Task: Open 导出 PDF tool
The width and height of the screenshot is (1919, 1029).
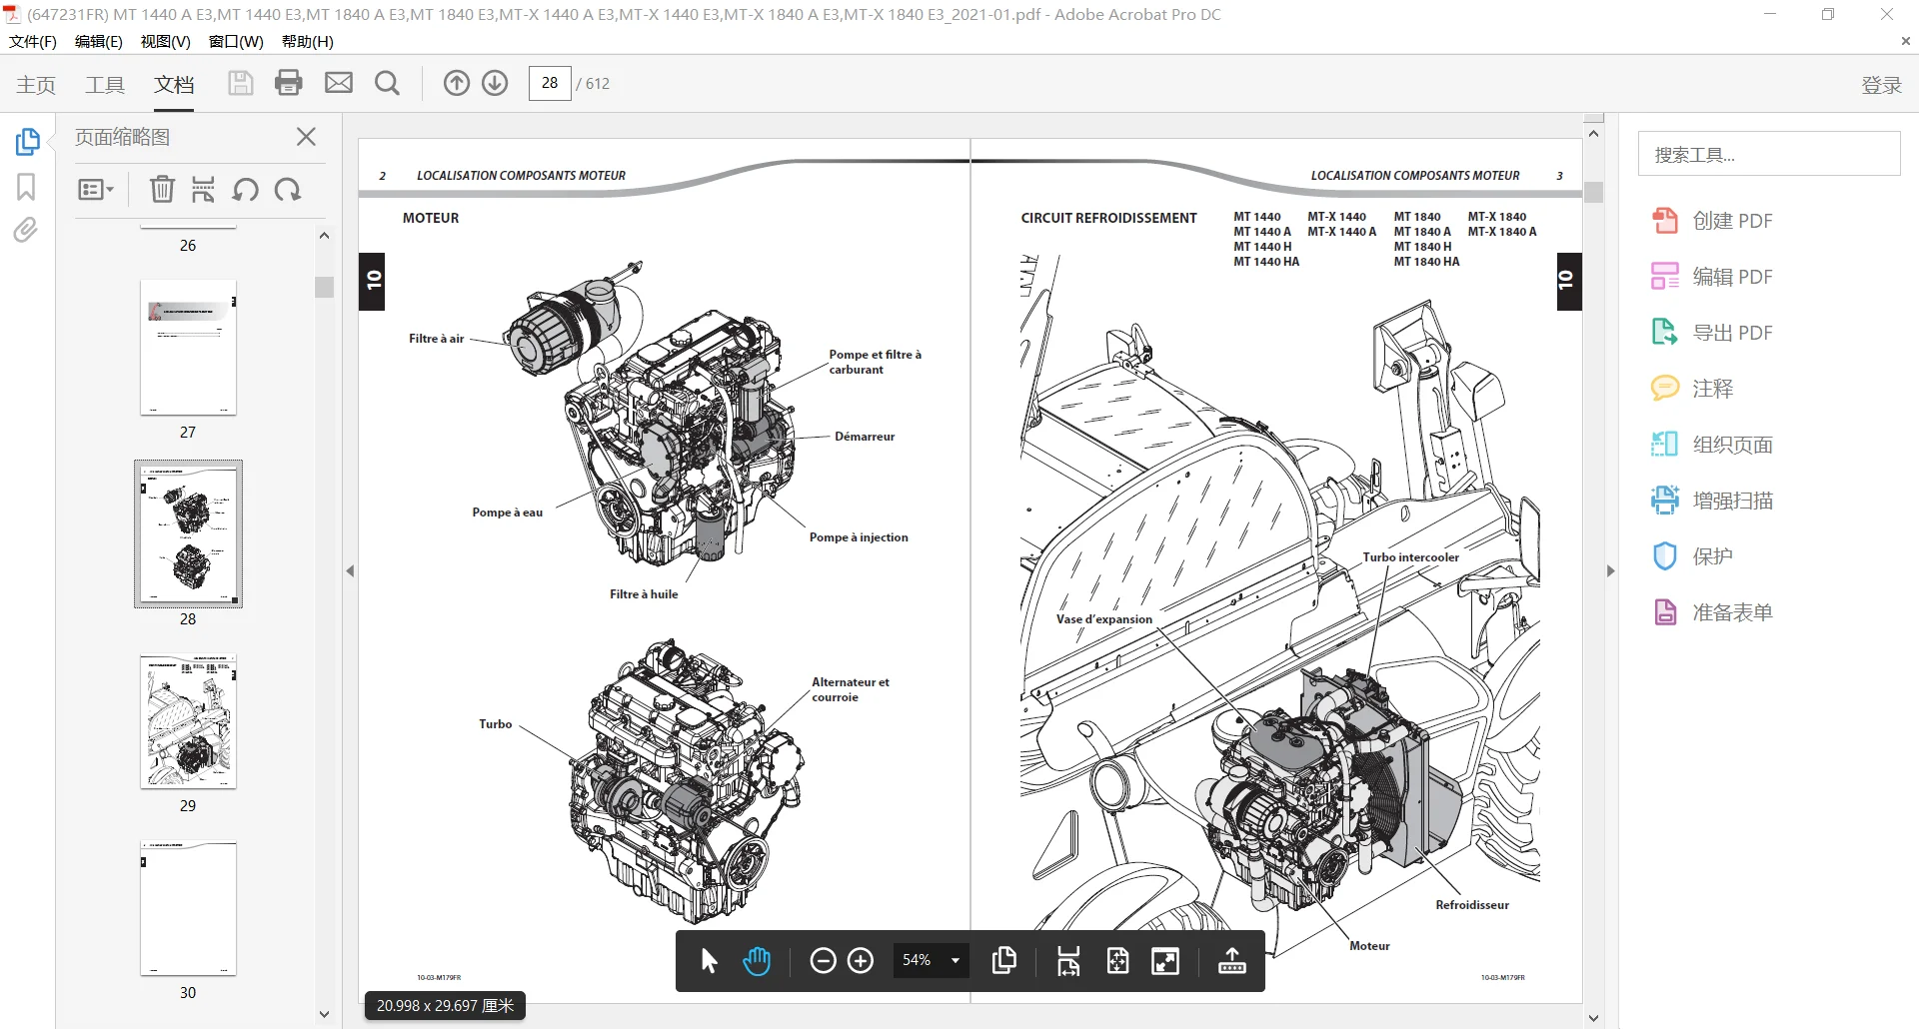Action: [1712, 333]
